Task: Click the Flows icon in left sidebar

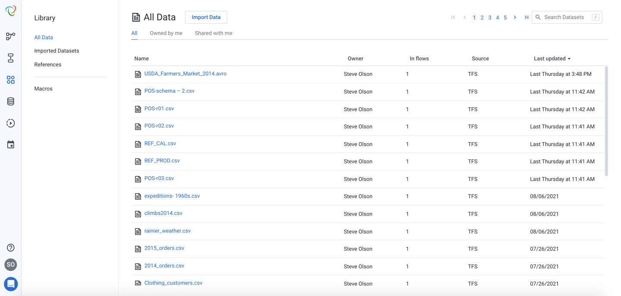Action: (10, 37)
